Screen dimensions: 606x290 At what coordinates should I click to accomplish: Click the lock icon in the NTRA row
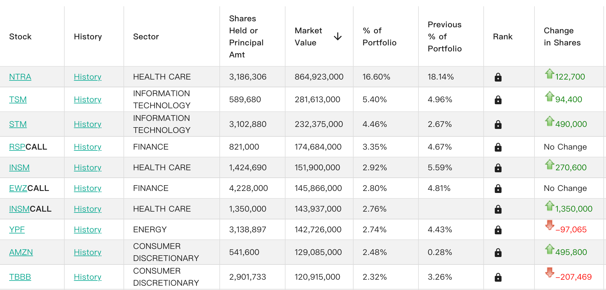tap(498, 77)
